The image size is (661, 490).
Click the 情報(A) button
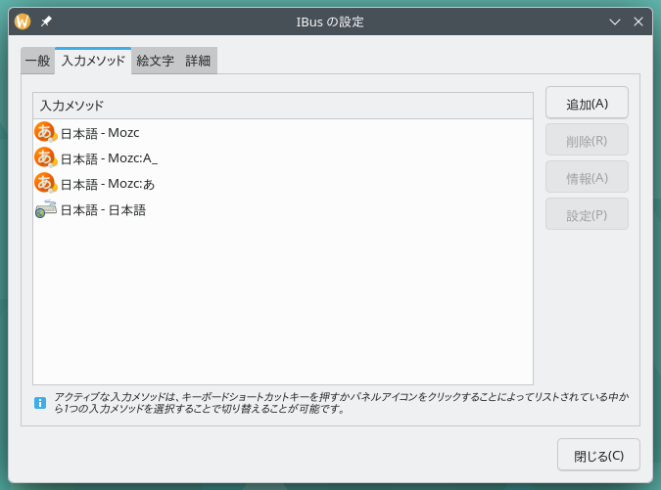pyautogui.click(x=587, y=177)
